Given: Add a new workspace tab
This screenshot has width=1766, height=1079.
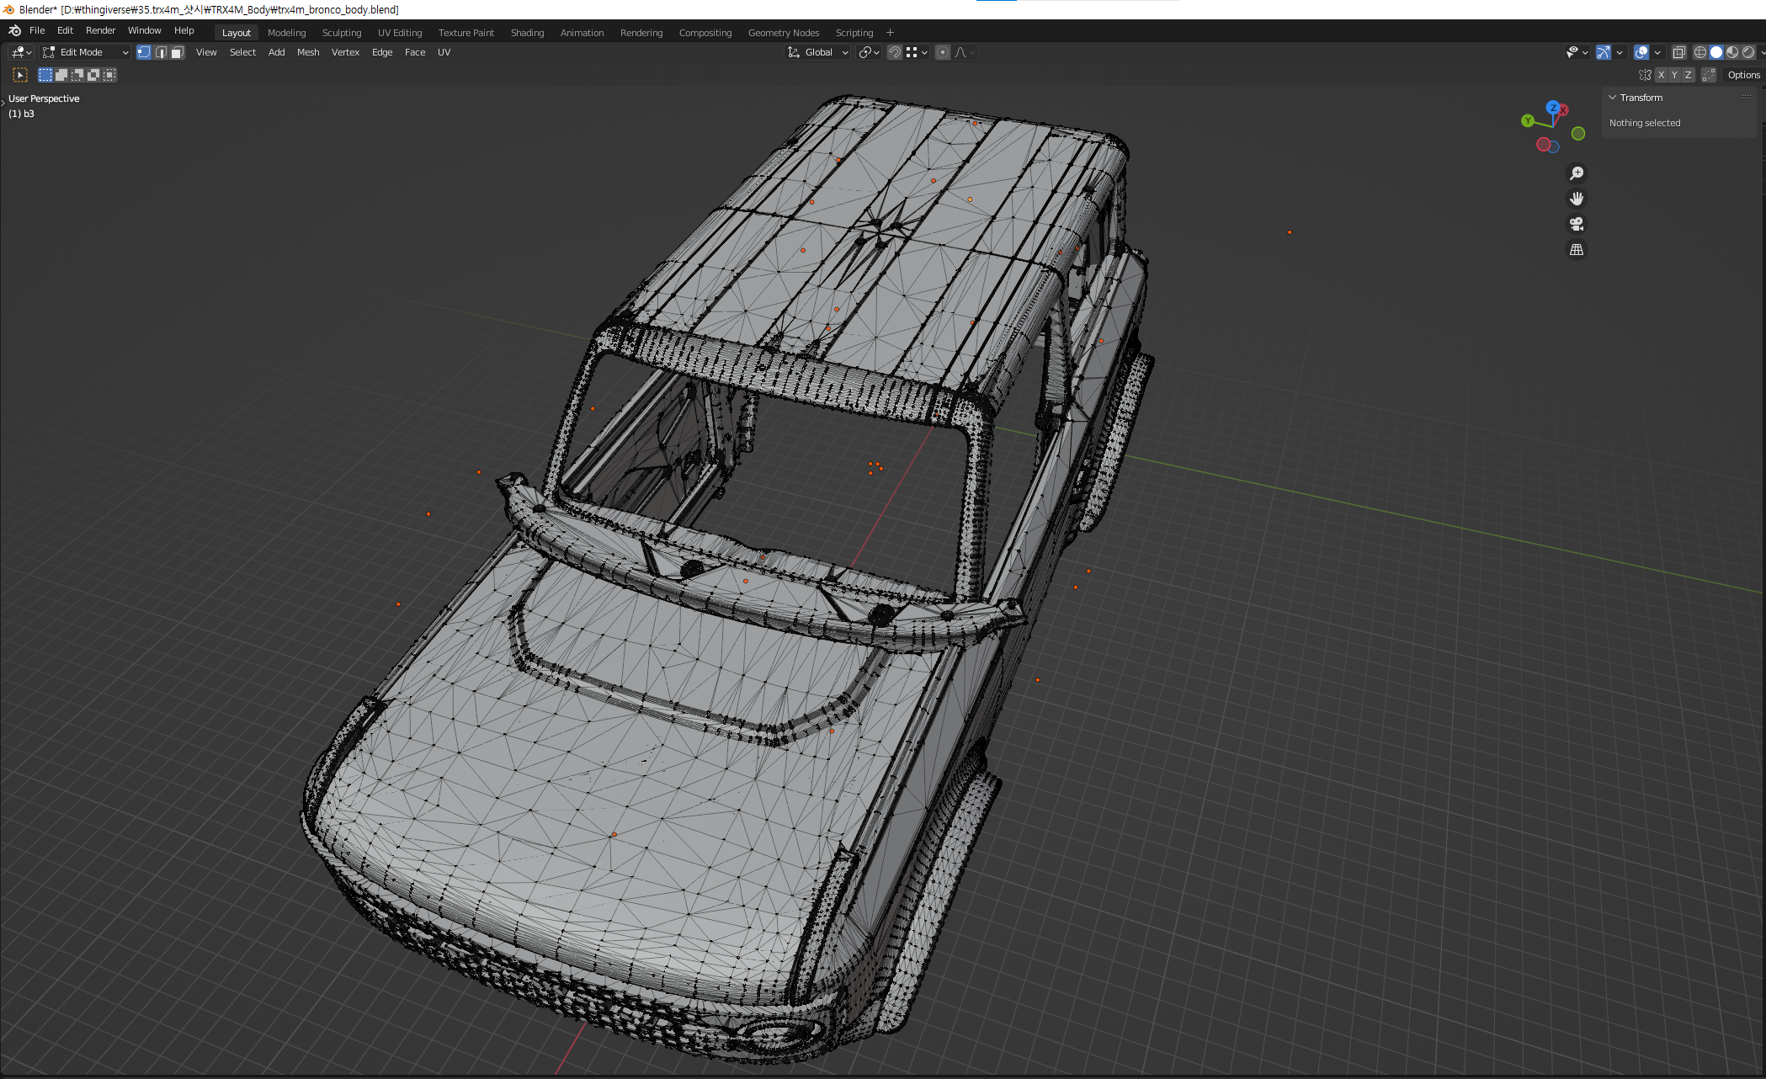Looking at the screenshot, I should [x=890, y=33].
